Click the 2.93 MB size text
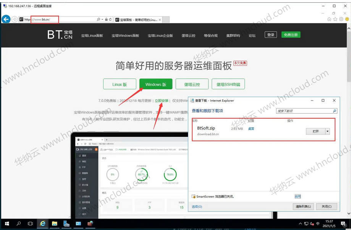 point(237,129)
